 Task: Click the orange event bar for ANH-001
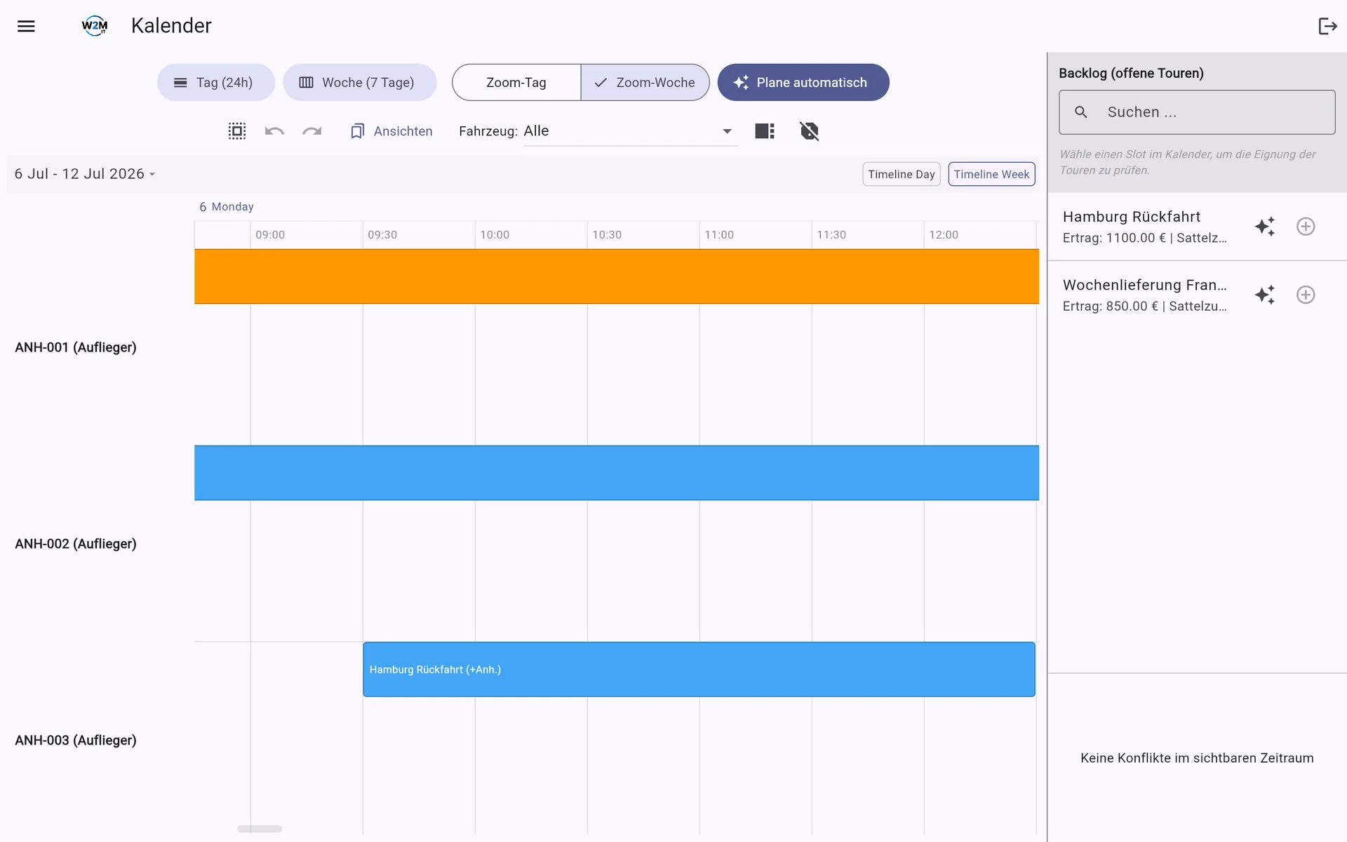tap(617, 276)
